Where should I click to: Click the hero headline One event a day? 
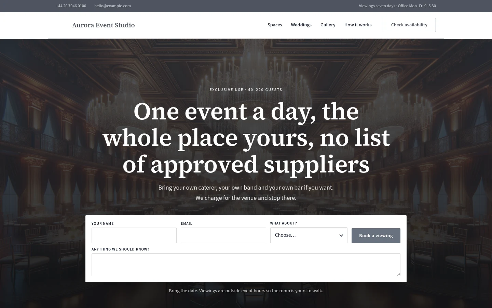click(246, 138)
